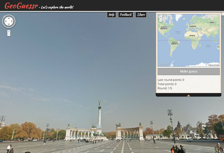224x153 pixels.
Task: Click the Share button
Action: pos(141,15)
